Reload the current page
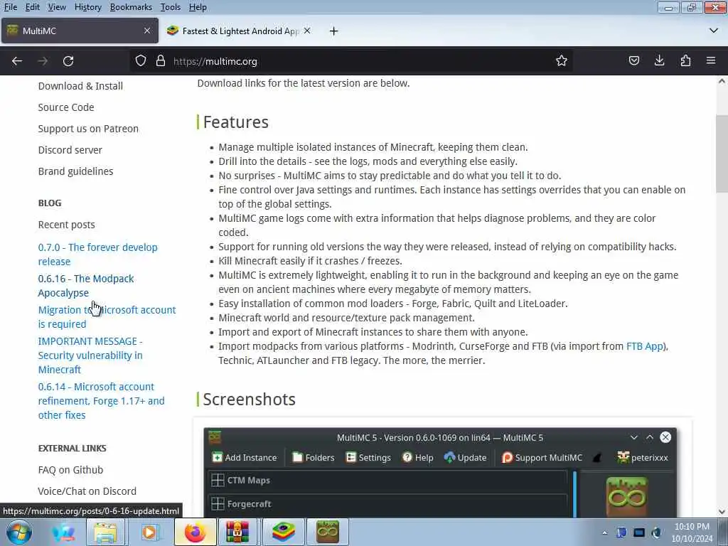The image size is (728, 546). tap(68, 61)
